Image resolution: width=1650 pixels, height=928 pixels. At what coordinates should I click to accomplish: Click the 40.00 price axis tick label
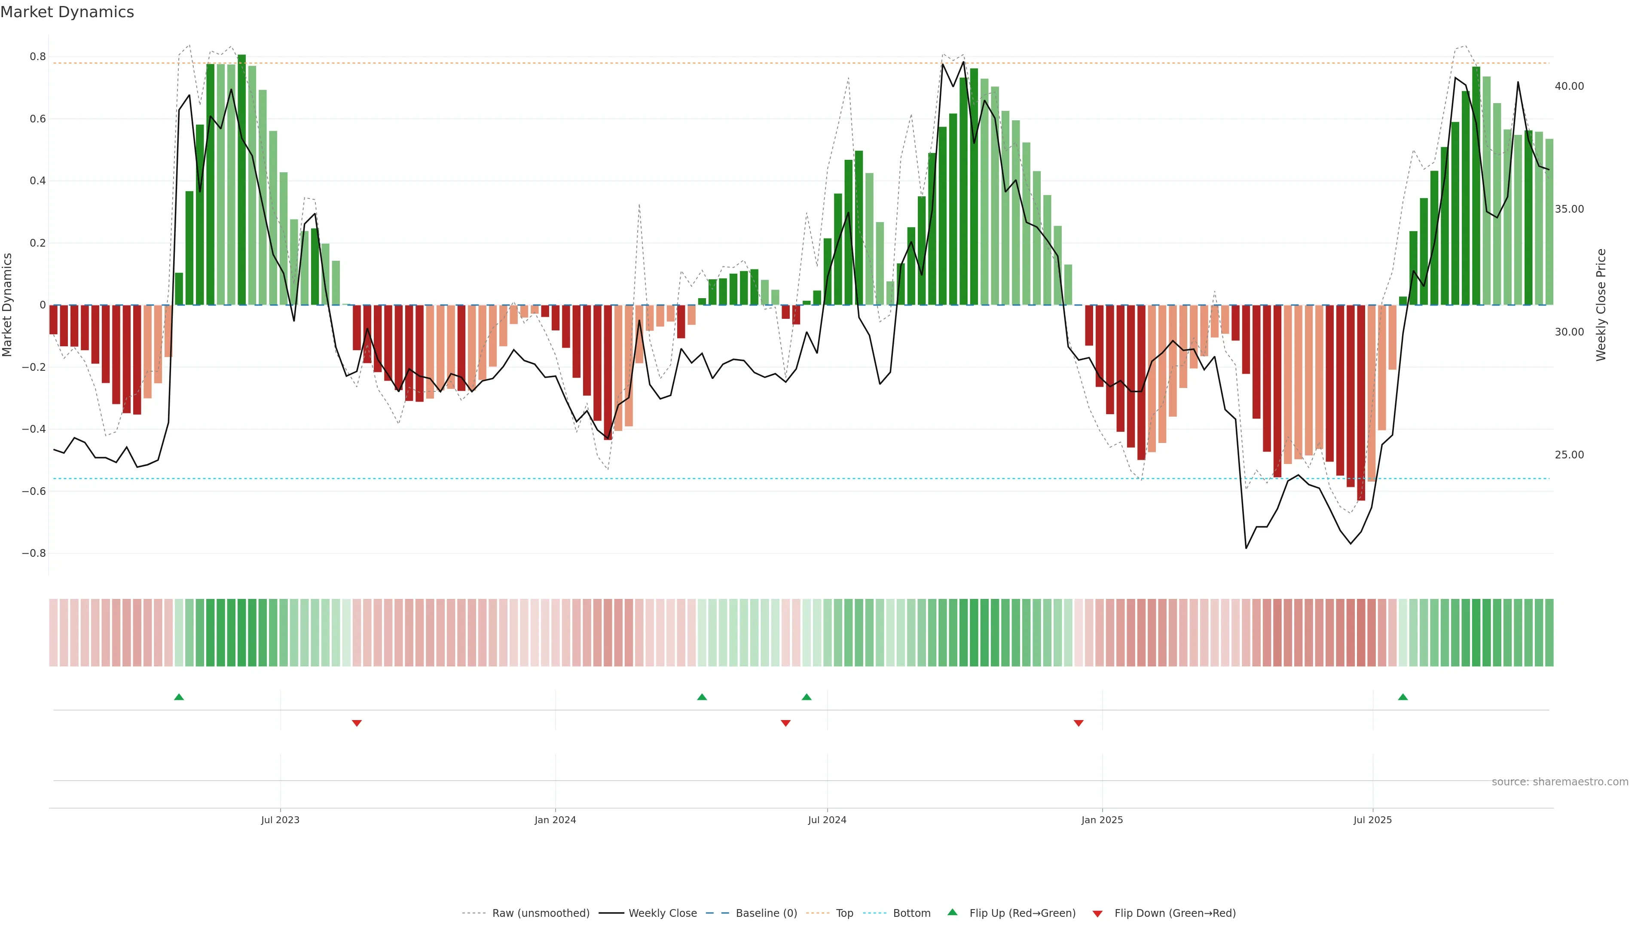[1569, 86]
